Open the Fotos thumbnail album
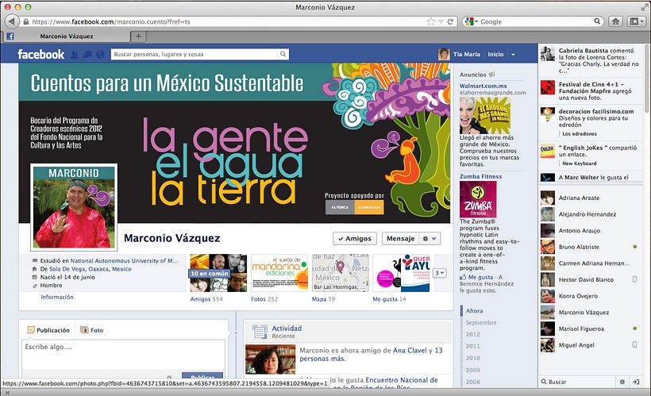The height and width of the screenshot is (396, 651). click(279, 273)
